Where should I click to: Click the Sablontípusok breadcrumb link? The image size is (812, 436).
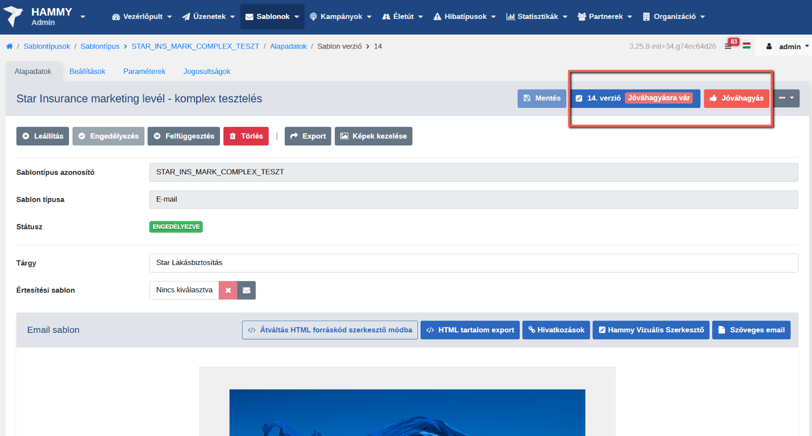pyautogui.click(x=47, y=46)
